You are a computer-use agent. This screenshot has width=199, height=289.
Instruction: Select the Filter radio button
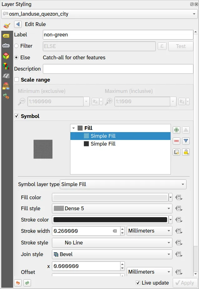[x=17, y=46]
